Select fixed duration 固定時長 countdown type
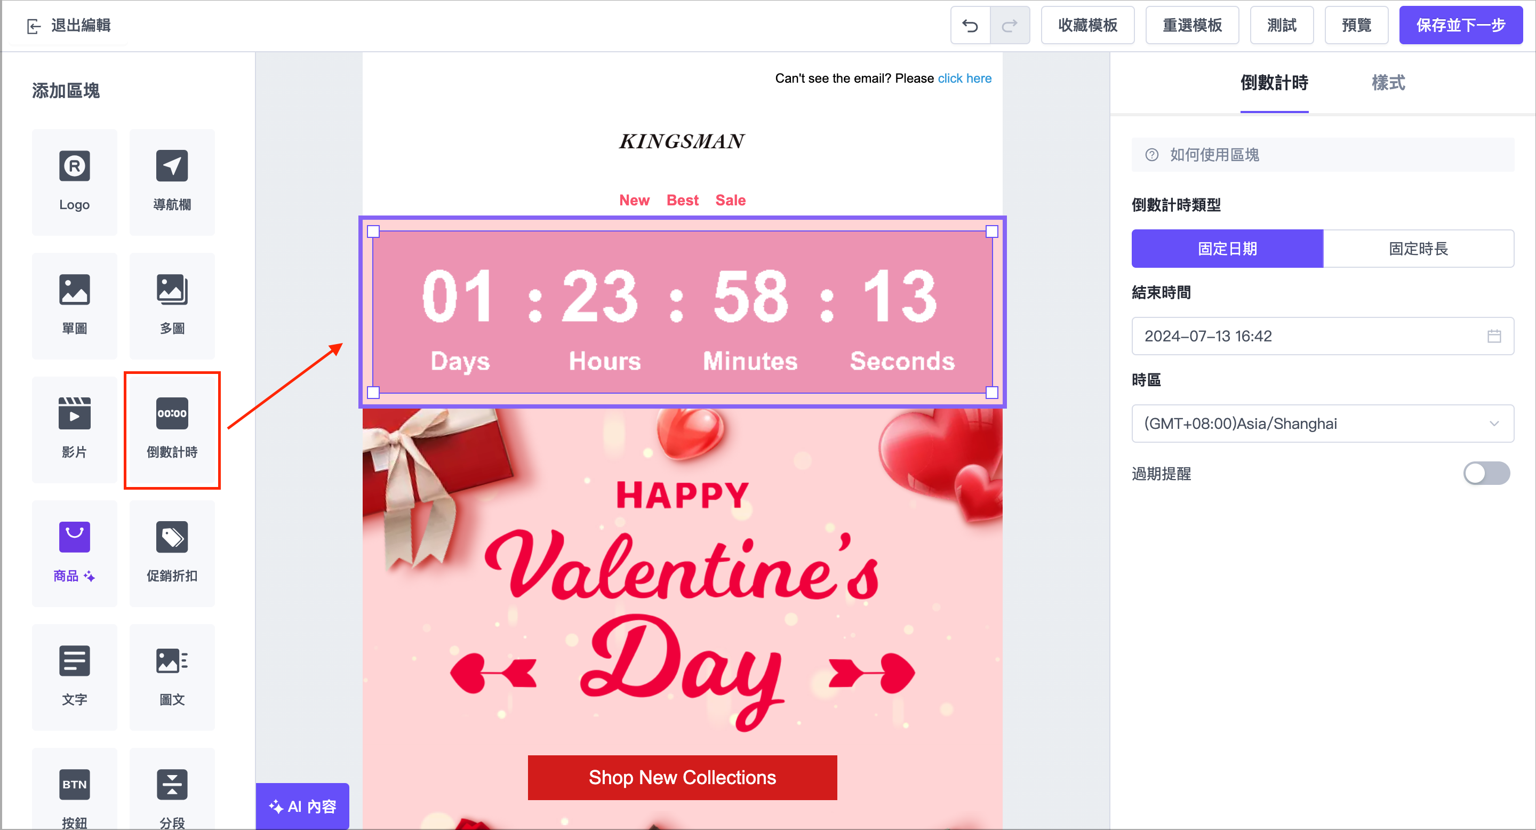1536x830 pixels. pos(1418,249)
